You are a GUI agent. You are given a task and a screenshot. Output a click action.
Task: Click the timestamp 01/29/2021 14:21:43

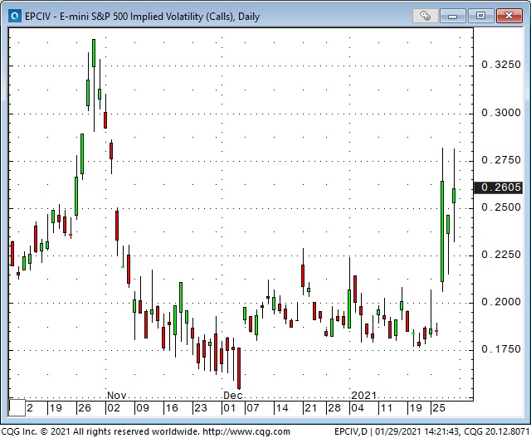click(x=417, y=431)
